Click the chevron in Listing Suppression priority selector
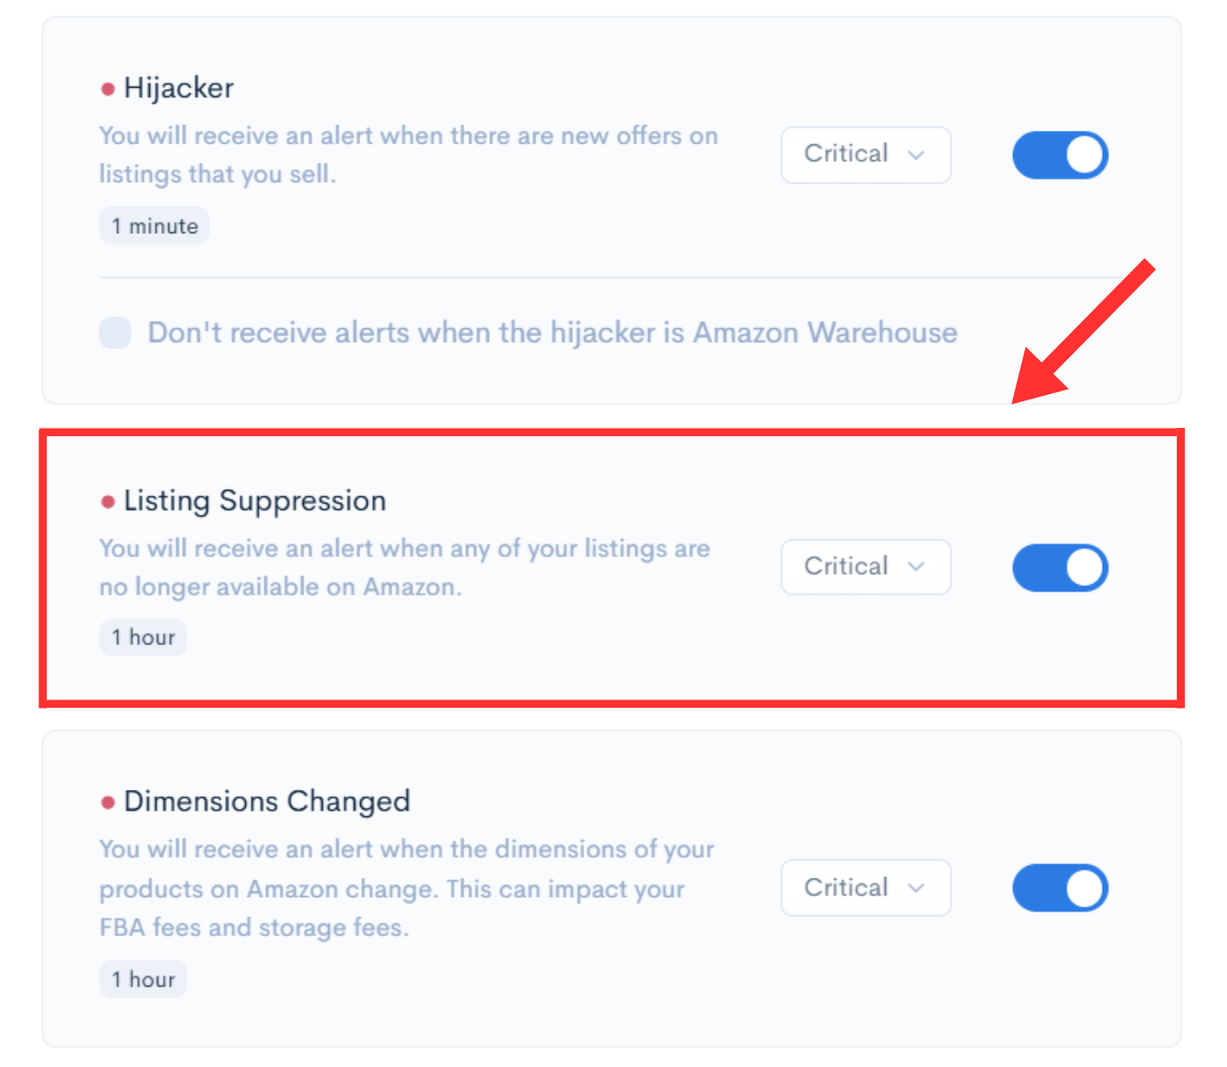Screen dimensions: 1227x1067 click(916, 567)
